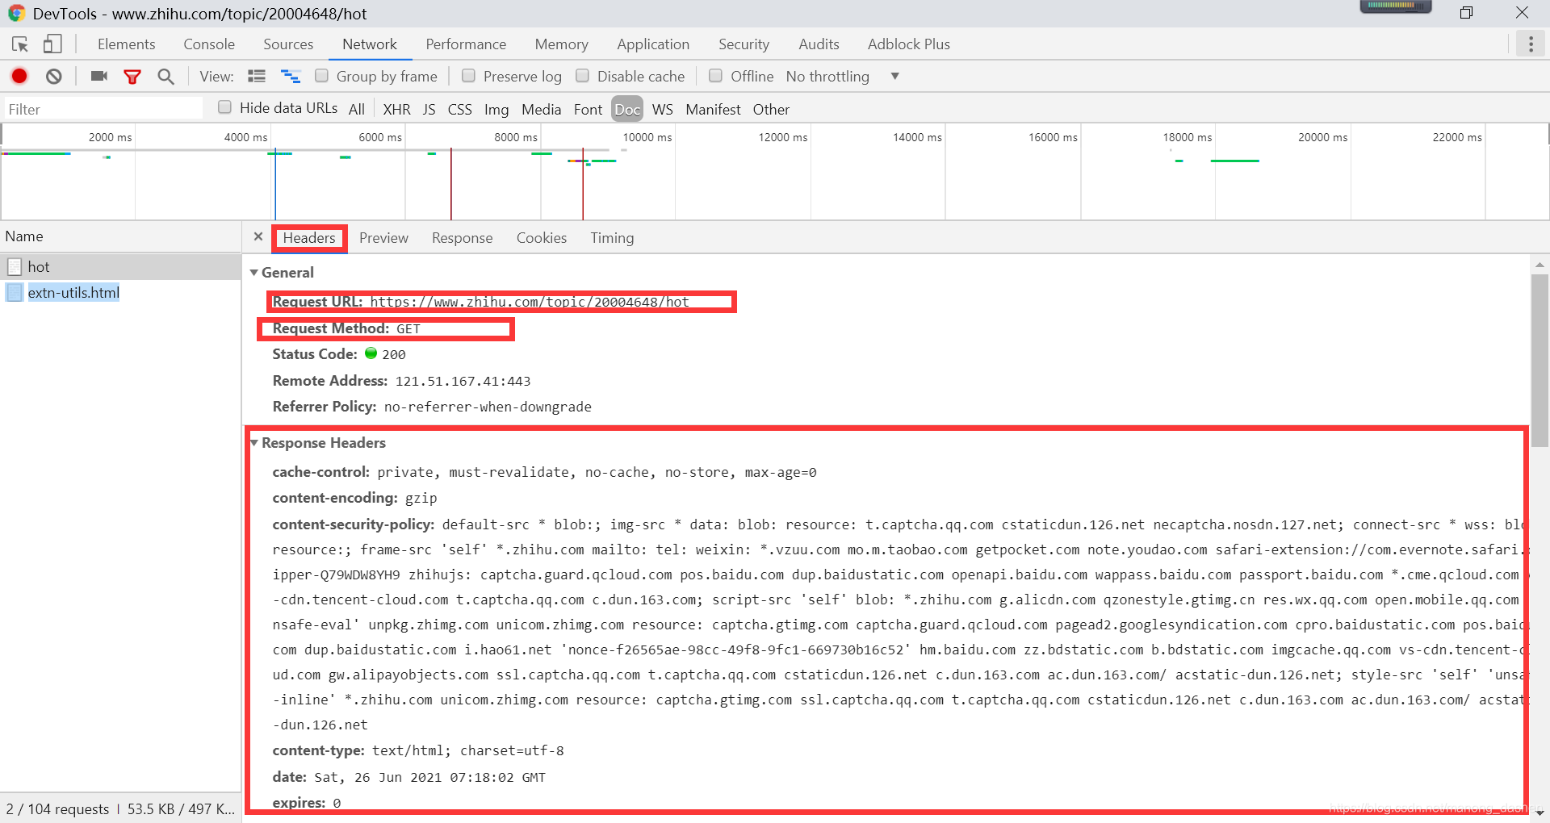
Task: Click the Filter text input field
Action: click(103, 109)
